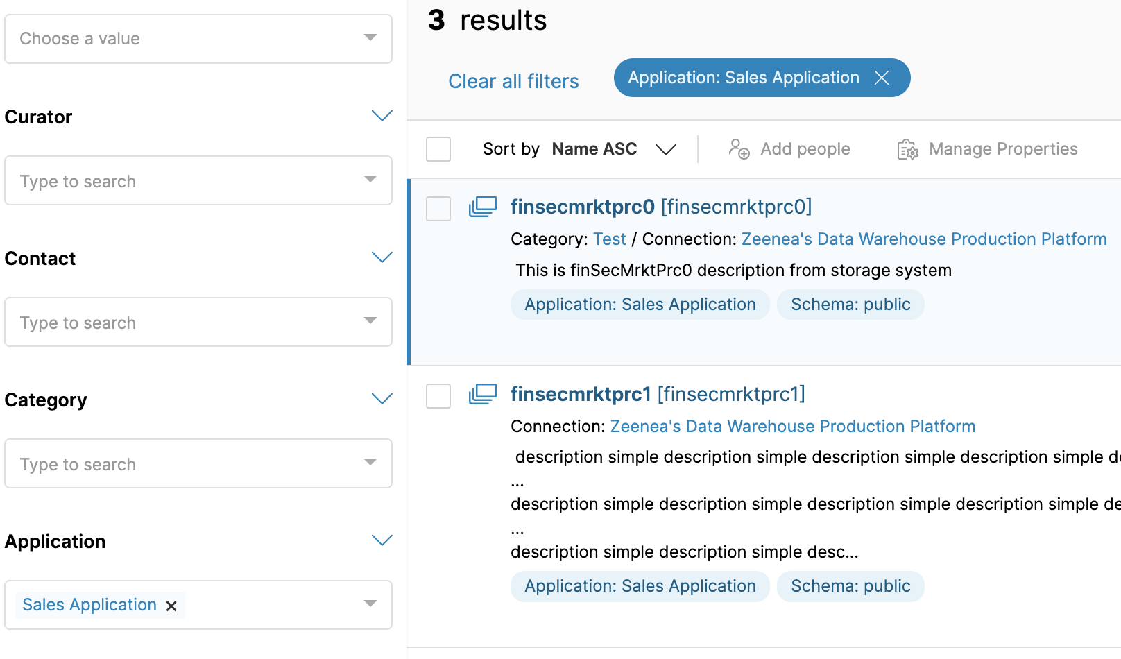Remove Sales Application tag from Application field
The width and height of the screenshot is (1121, 659).
pyautogui.click(x=171, y=606)
